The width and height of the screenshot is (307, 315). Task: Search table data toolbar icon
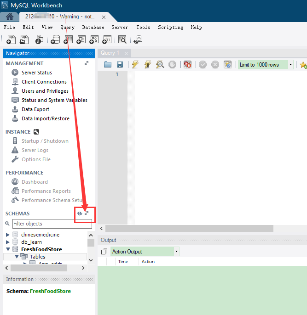point(122,39)
